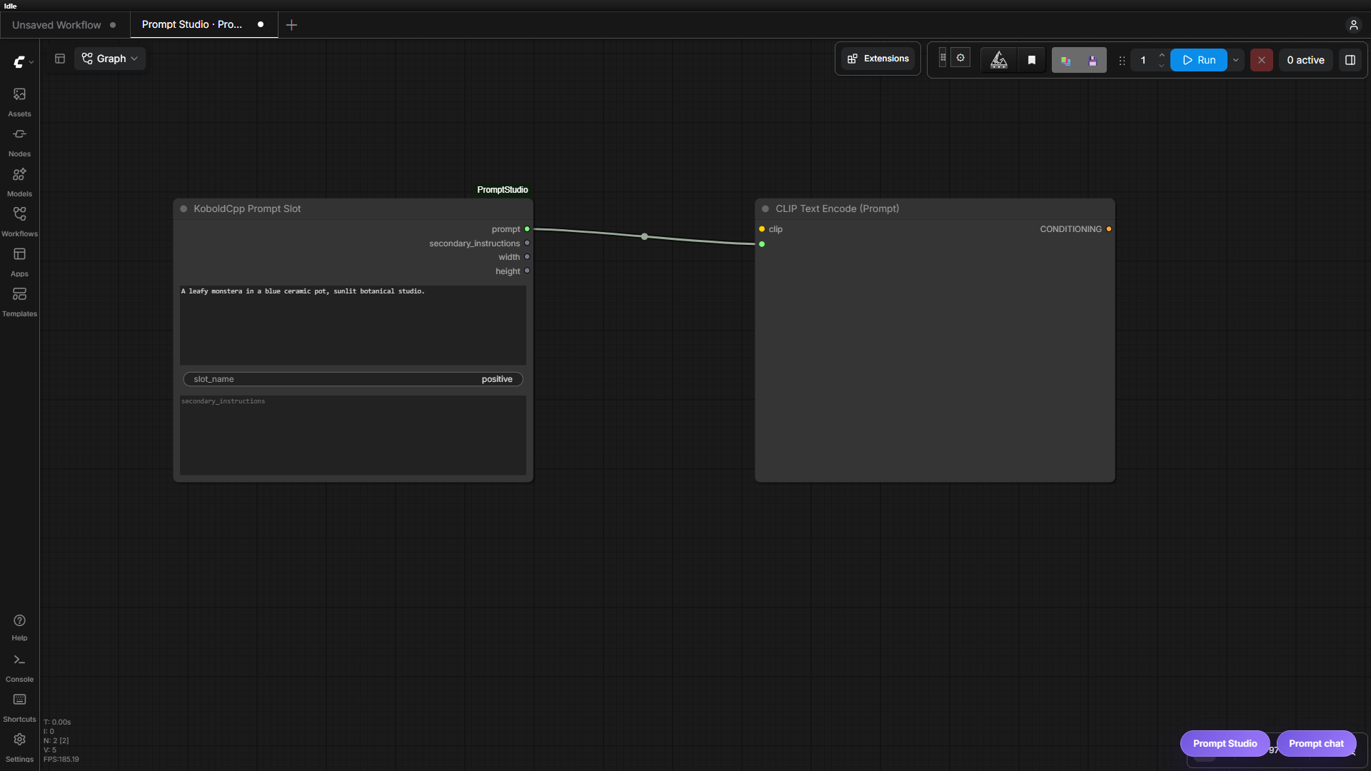Open the Help menu

(19, 627)
